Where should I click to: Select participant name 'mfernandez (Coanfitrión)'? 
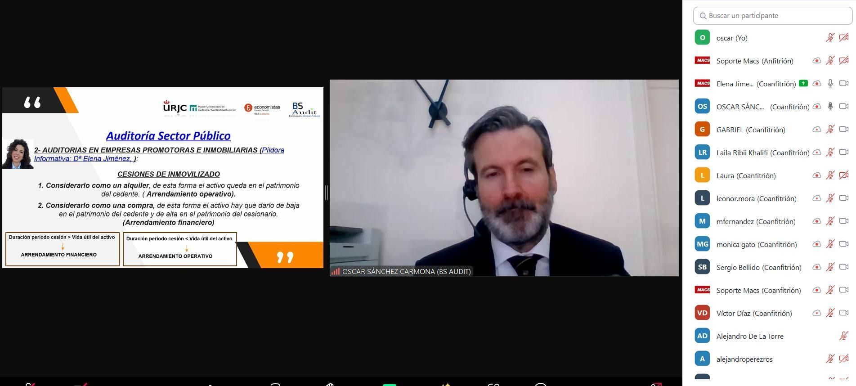pyautogui.click(x=756, y=221)
